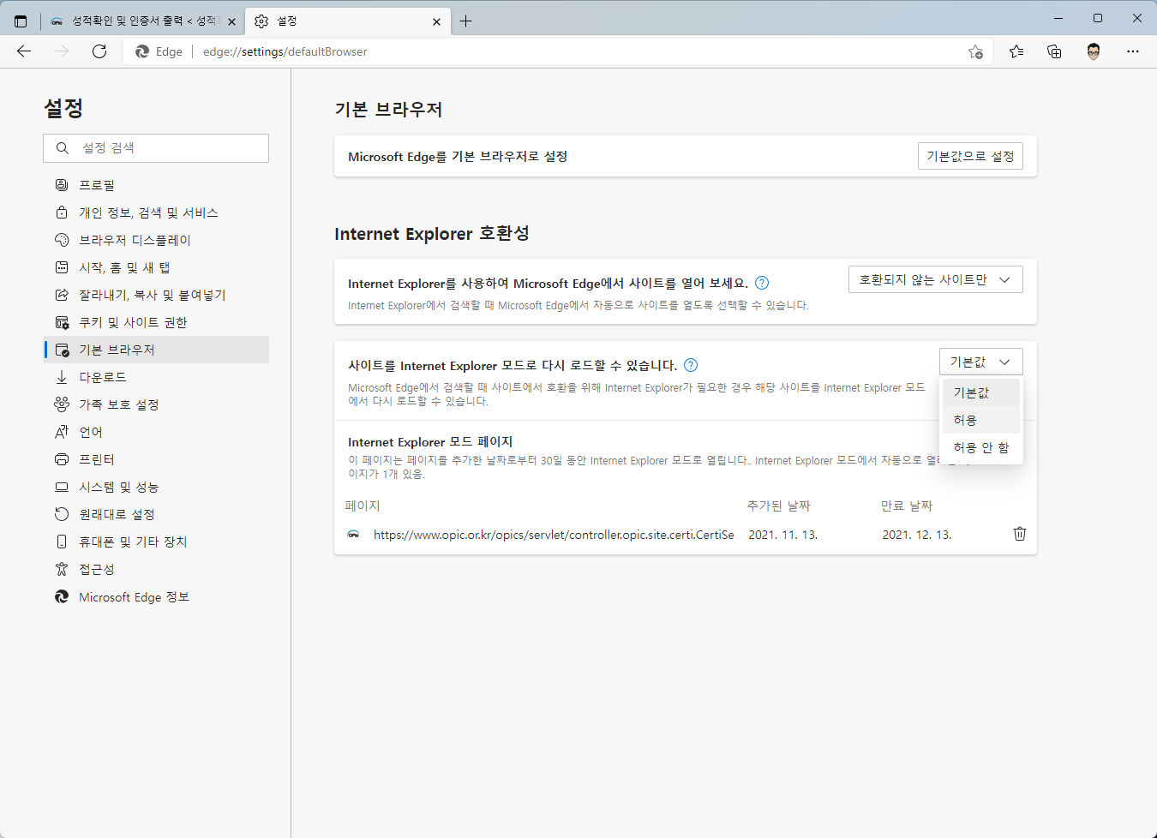Viewport: 1157px width, 838px height.
Task: Open 쿠키 및 사이트 권한 settings
Action: [156, 322]
